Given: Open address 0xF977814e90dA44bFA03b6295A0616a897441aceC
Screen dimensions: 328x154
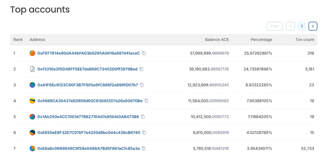Looking at the screenshot, I should [x=89, y=53].
